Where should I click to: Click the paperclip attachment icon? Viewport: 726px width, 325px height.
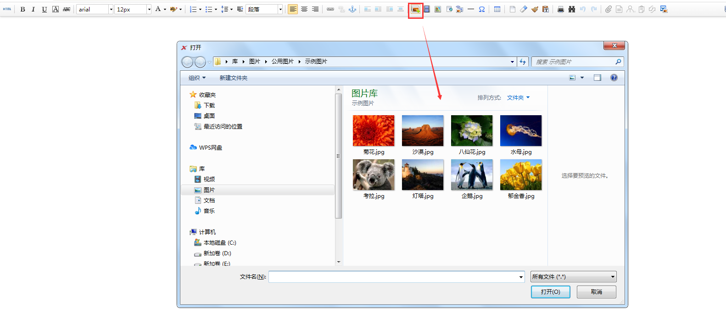pyautogui.click(x=608, y=9)
